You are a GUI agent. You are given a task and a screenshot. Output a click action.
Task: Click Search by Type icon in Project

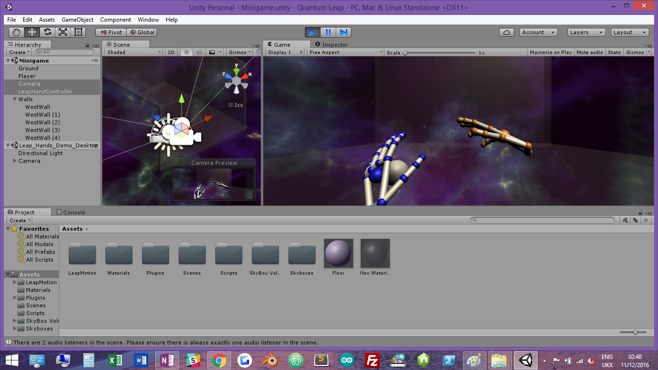pyautogui.click(x=625, y=220)
